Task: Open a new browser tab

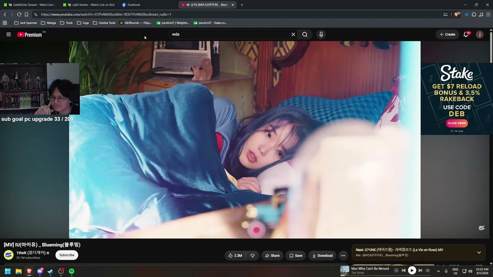Action: (x=242, y=5)
